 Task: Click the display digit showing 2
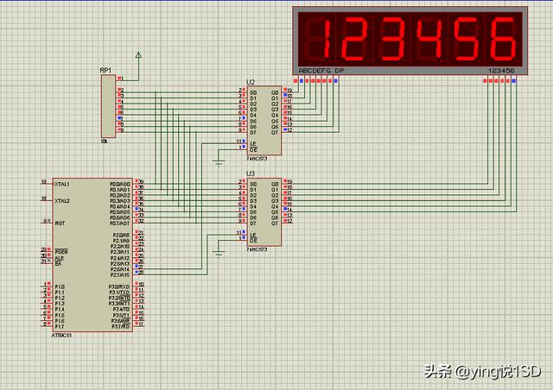pos(354,39)
